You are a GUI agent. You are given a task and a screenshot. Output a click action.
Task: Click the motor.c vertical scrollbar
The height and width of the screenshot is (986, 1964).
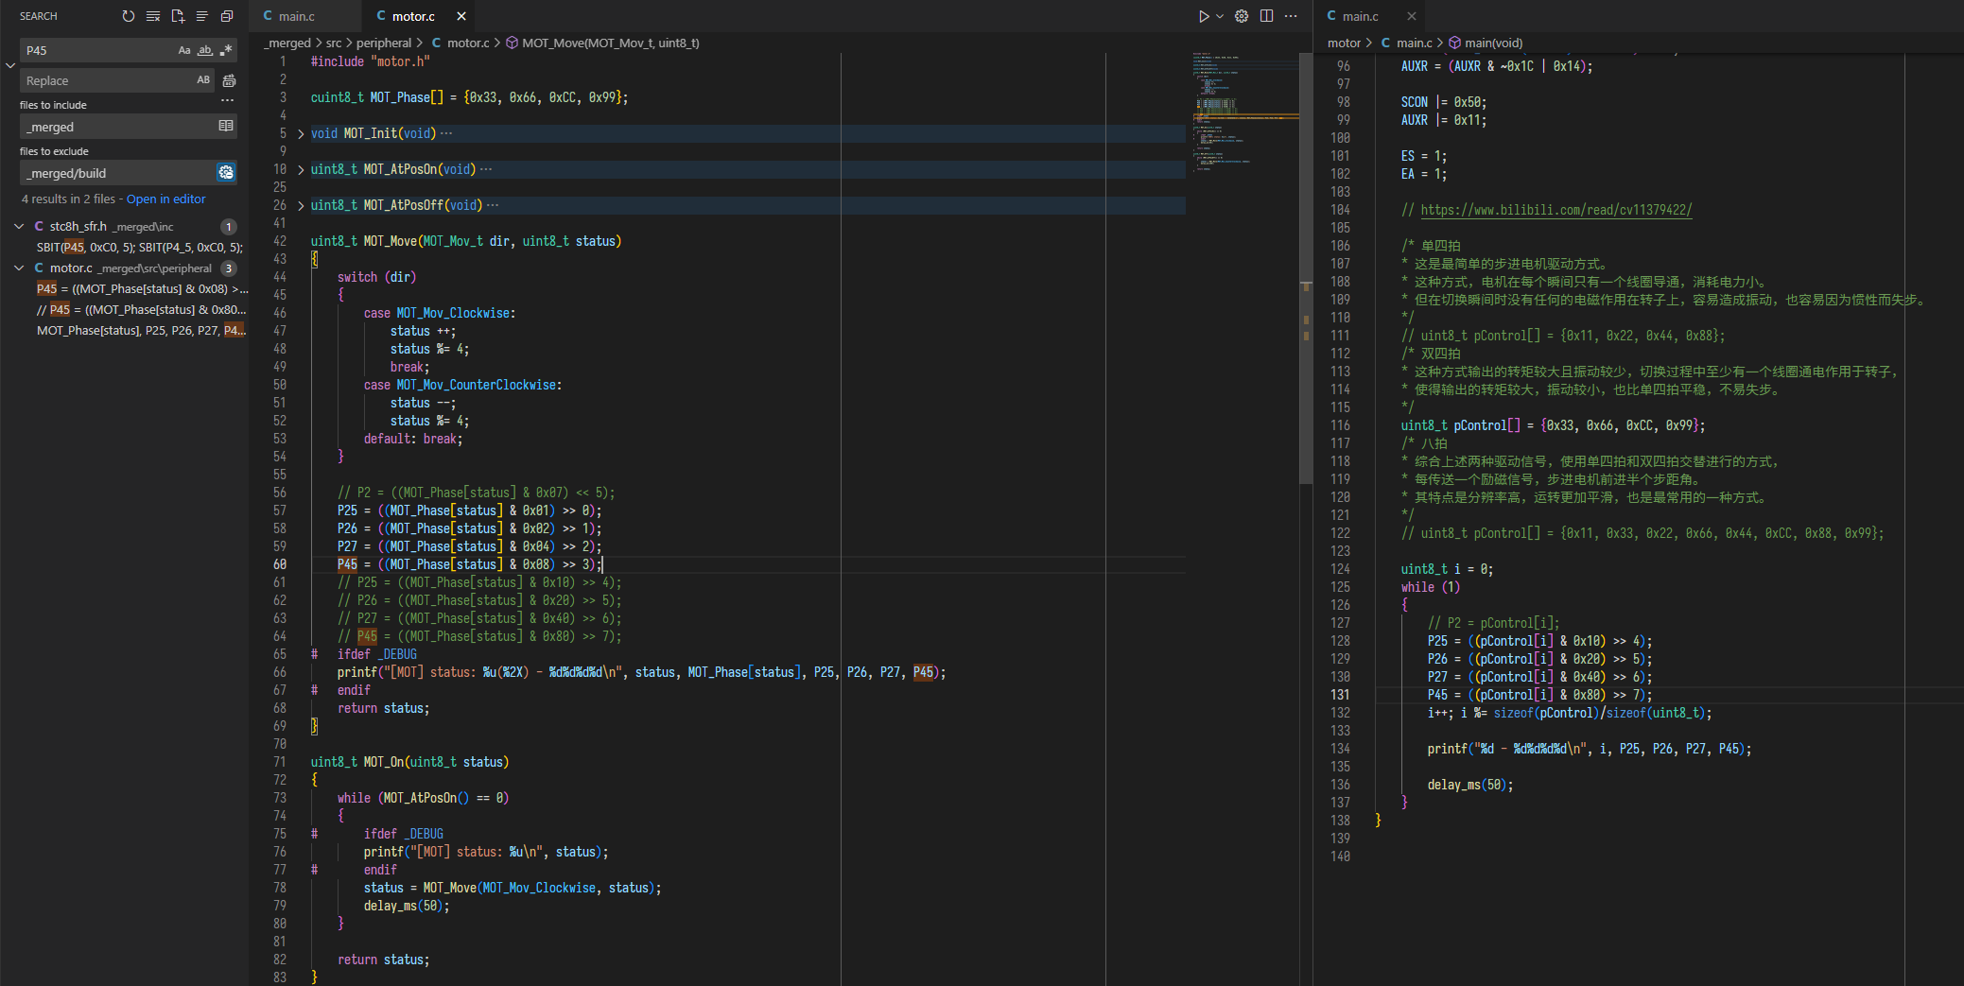coord(1306,268)
